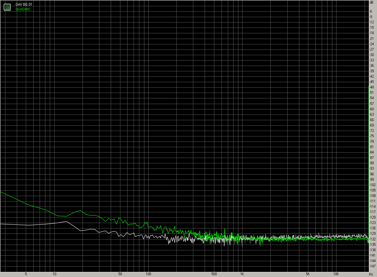Image resolution: width=377 pixels, height=277 pixels.
Task: Click the green level meter bar
Action: [x=369, y=164]
